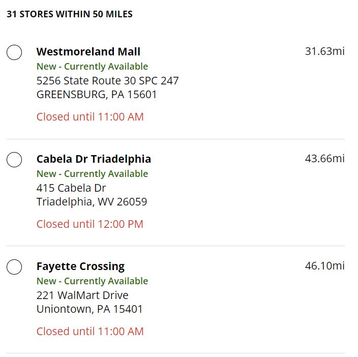Click the Uniontown, PA 15401 text
Image resolution: width=358 pixels, height=357 pixels.
[89, 309]
